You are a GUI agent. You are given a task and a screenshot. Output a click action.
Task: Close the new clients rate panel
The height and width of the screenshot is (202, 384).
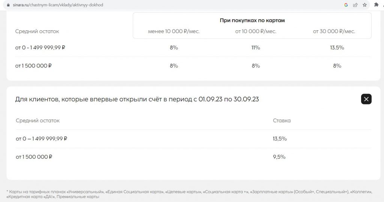point(366,99)
